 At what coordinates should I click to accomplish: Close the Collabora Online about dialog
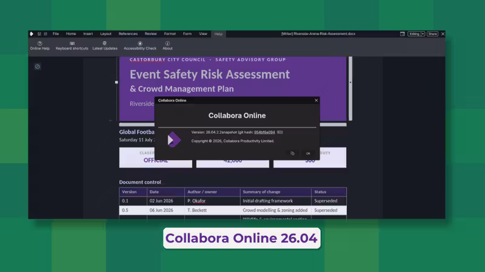point(316,100)
